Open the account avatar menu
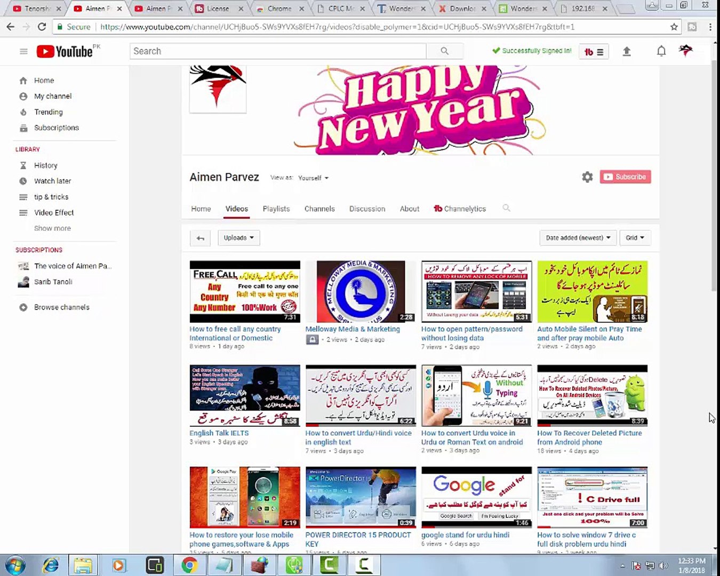This screenshot has height=576, width=720. (x=686, y=51)
